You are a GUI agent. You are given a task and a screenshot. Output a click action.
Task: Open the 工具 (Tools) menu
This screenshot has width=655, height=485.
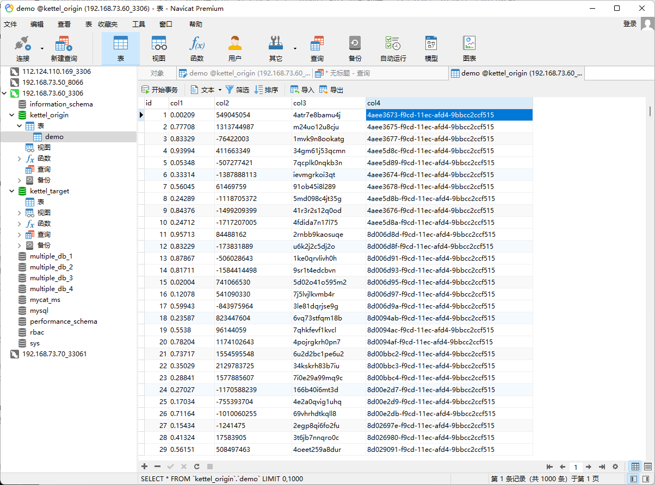(139, 24)
